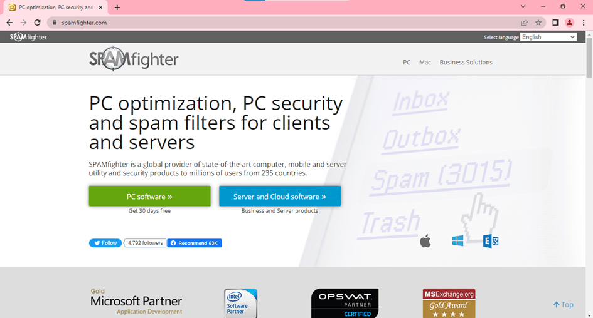Click the Intel Software Partner badge

tap(240, 303)
